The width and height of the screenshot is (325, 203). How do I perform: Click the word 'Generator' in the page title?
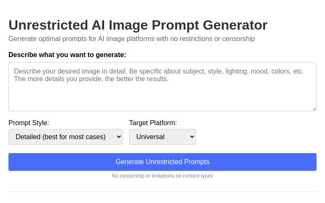235,25
